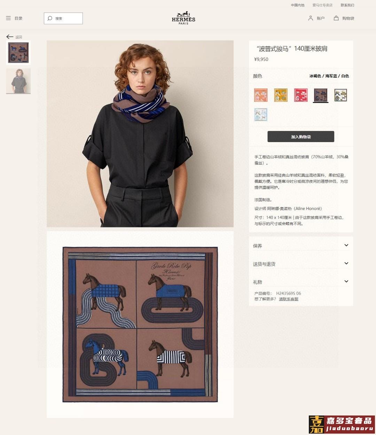Image resolution: width=376 pixels, height=435 pixels.
Task: Select the light blue scarf variant
Action: point(261,115)
